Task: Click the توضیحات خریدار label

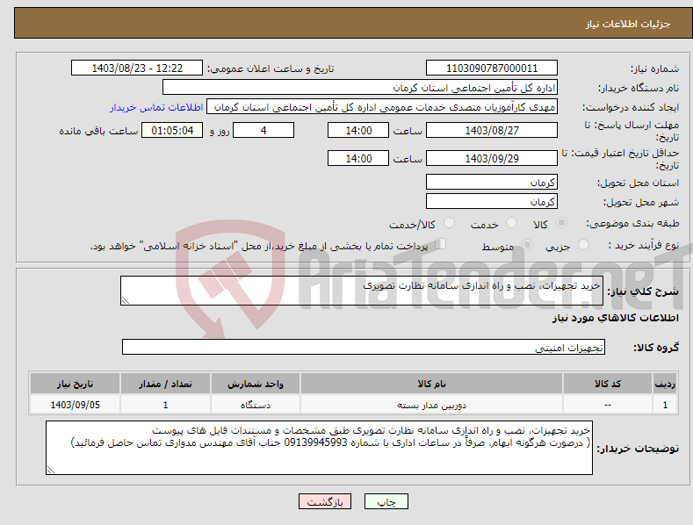Action: pyautogui.click(x=638, y=449)
